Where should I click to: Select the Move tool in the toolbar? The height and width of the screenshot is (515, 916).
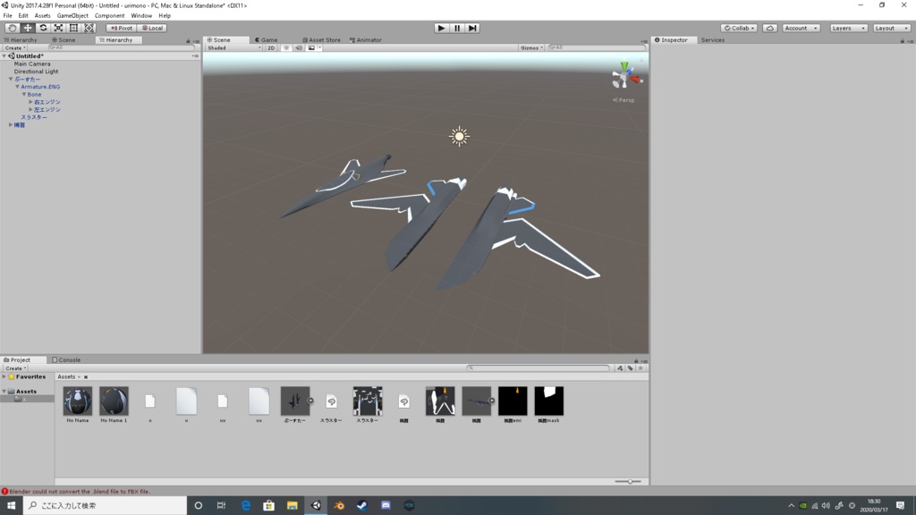pos(28,28)
